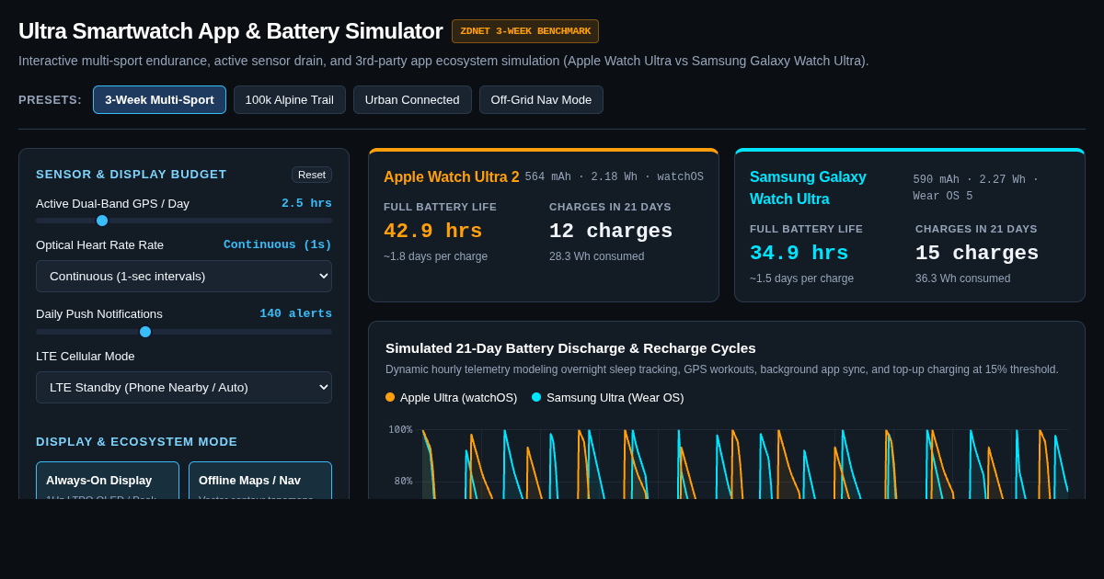This screenshot has height=579, width=1104.
Task: Adjust the Daily Push Notifications slider
Action: [x=184, y=332]
